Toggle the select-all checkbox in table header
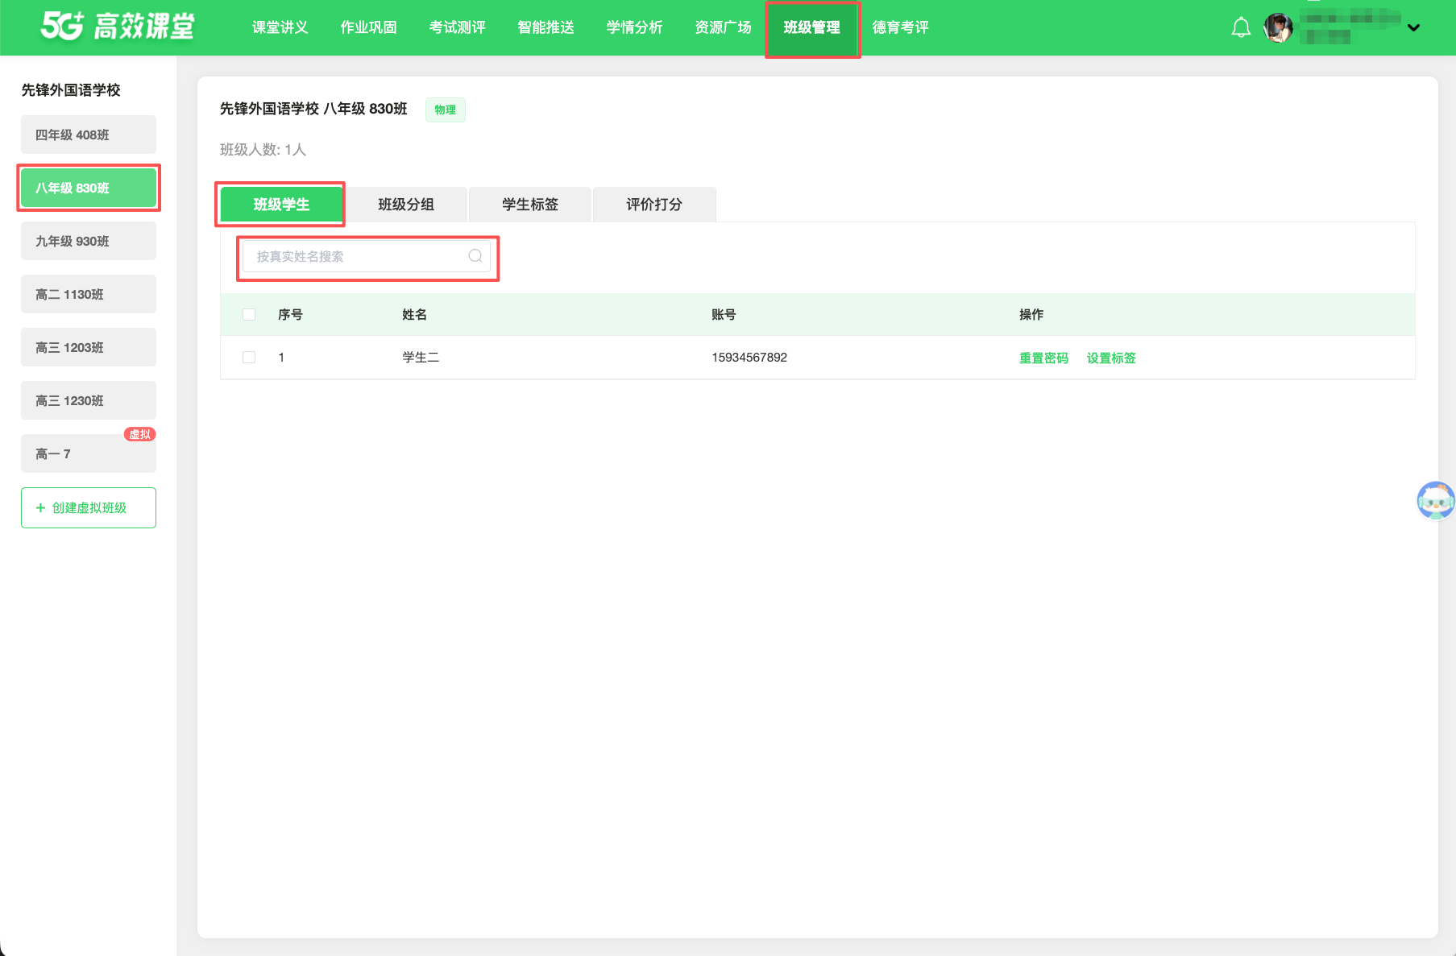Image resolution: width=1456 pixels, height=956 pixels. [249, 315]
